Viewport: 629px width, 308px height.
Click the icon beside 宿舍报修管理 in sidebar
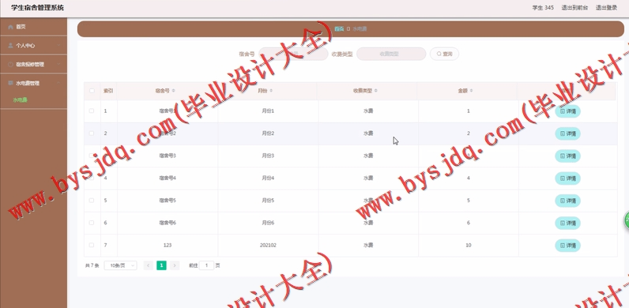click(x=10, y=64)
